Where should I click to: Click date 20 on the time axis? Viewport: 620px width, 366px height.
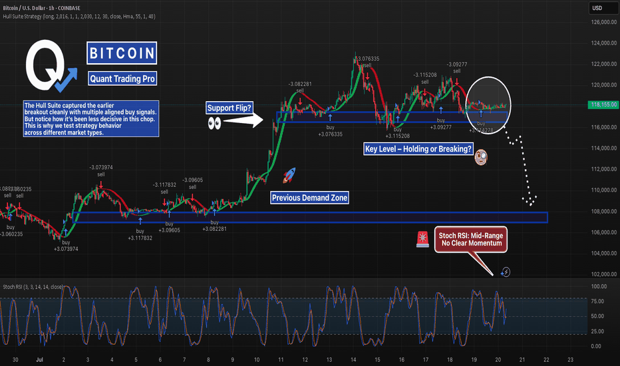pyautogui.click(x=498, y=359)
